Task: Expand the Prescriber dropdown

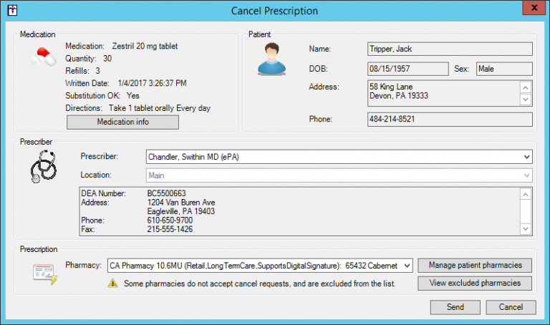Action: click(527, 156)
